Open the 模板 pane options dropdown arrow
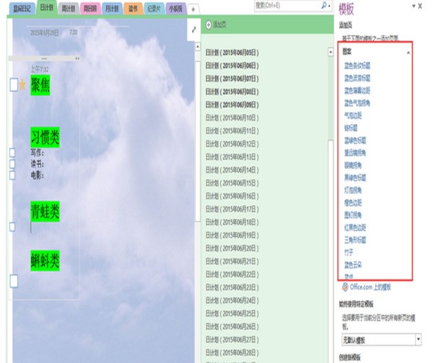The height and width of the screenshot is (363, 433). [x=414, y=6]
